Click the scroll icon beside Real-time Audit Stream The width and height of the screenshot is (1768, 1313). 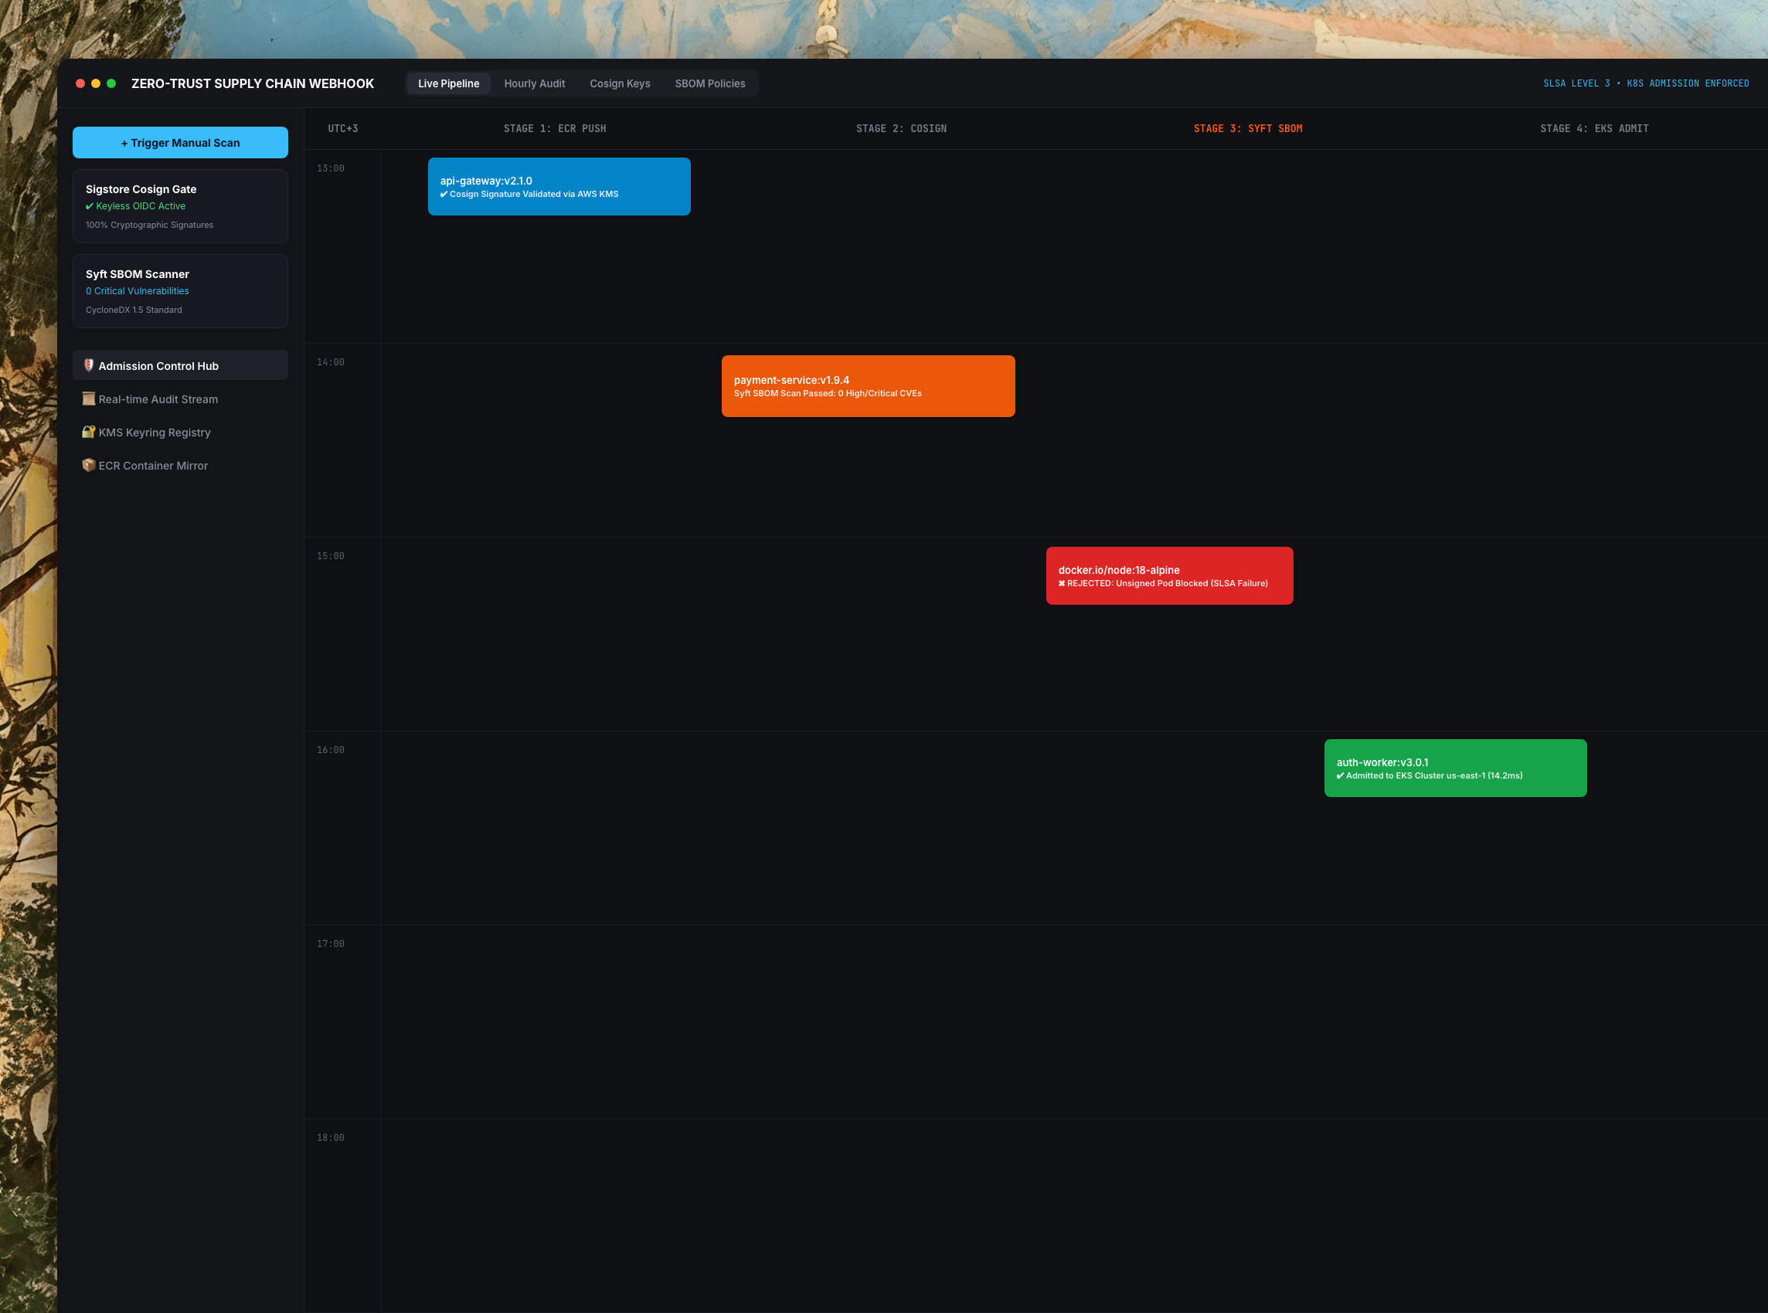point(89,399)
